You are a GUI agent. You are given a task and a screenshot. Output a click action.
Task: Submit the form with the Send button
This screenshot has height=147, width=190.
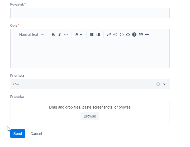(18, 134)
